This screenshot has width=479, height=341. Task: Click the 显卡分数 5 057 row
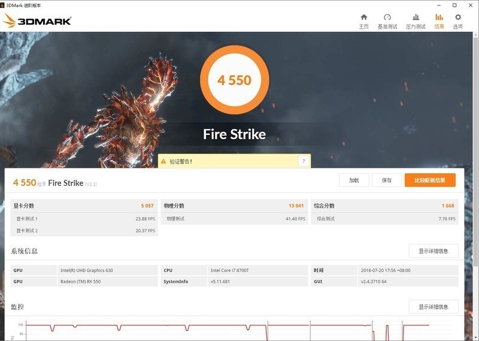pos(84,206)
